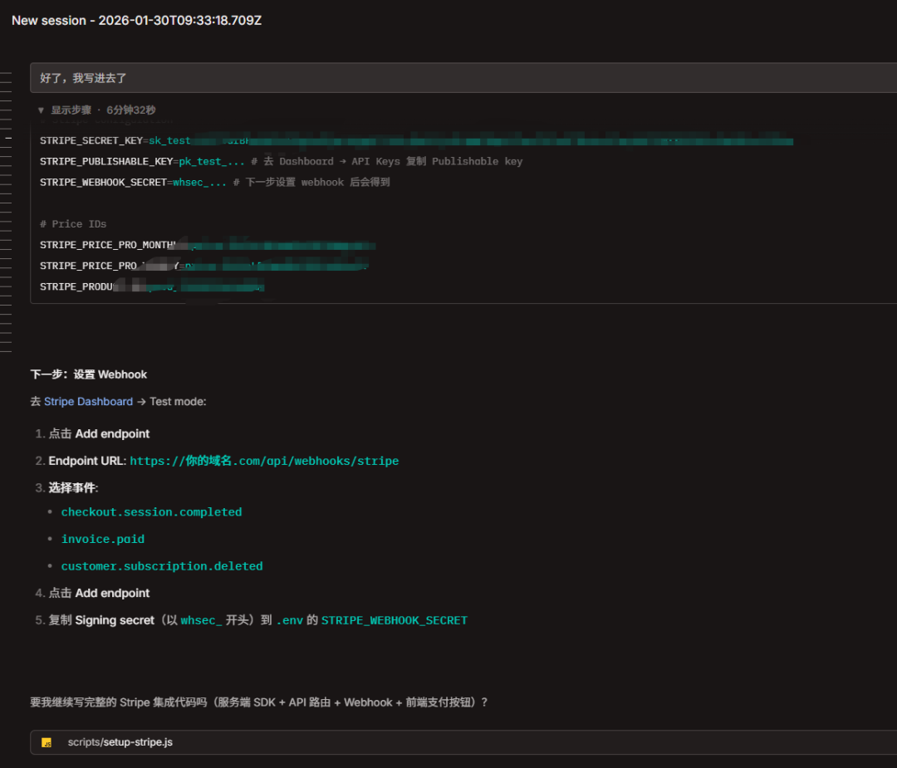Click the STRIPE_SECRET_KEY line in code block
Image resolution: width=897 pixels, height=768 pixels.
pyautogui.click(x=416, y=140)
